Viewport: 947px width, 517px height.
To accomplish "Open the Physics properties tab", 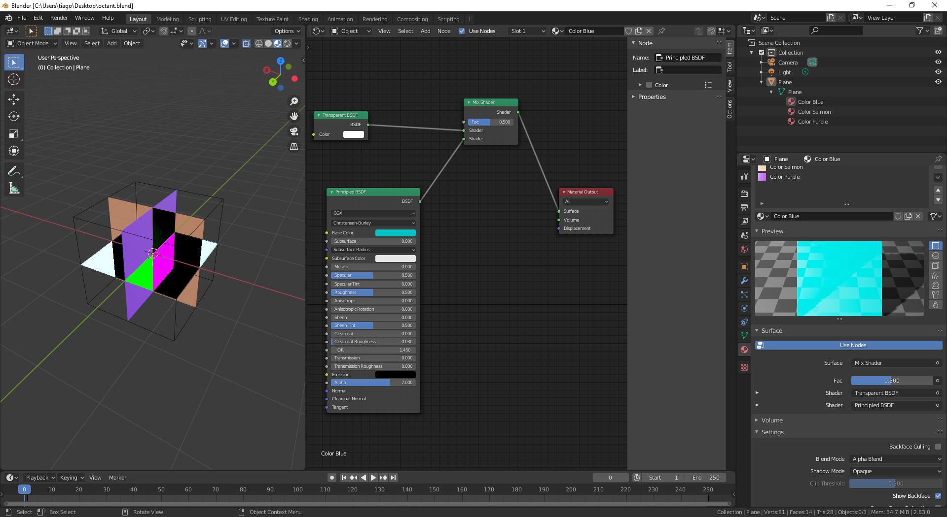I will click(x=744, y=308).
